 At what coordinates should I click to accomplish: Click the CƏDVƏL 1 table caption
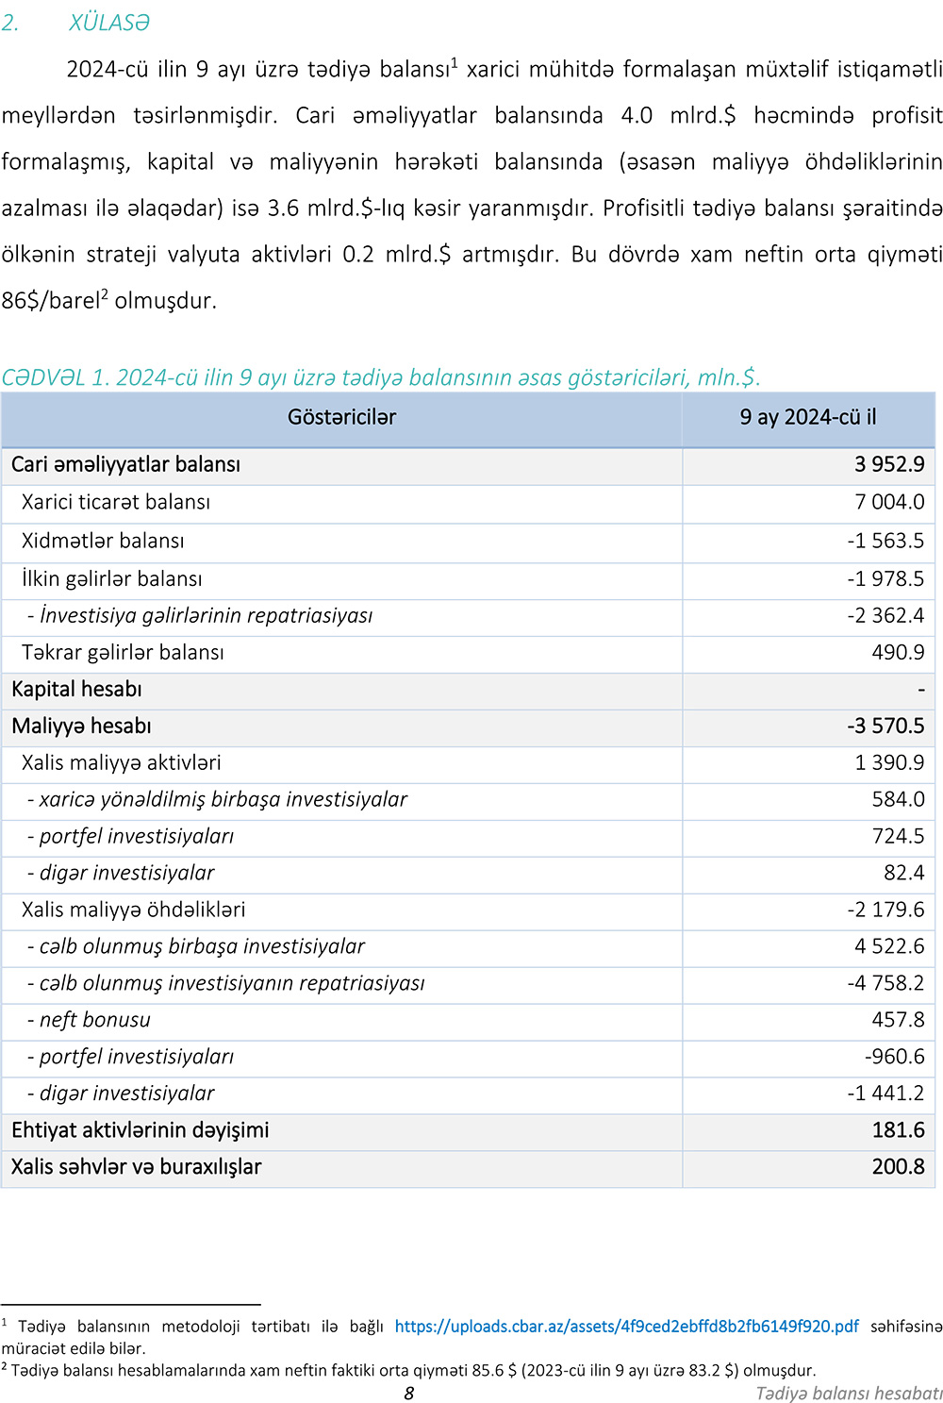coord(380,377)
